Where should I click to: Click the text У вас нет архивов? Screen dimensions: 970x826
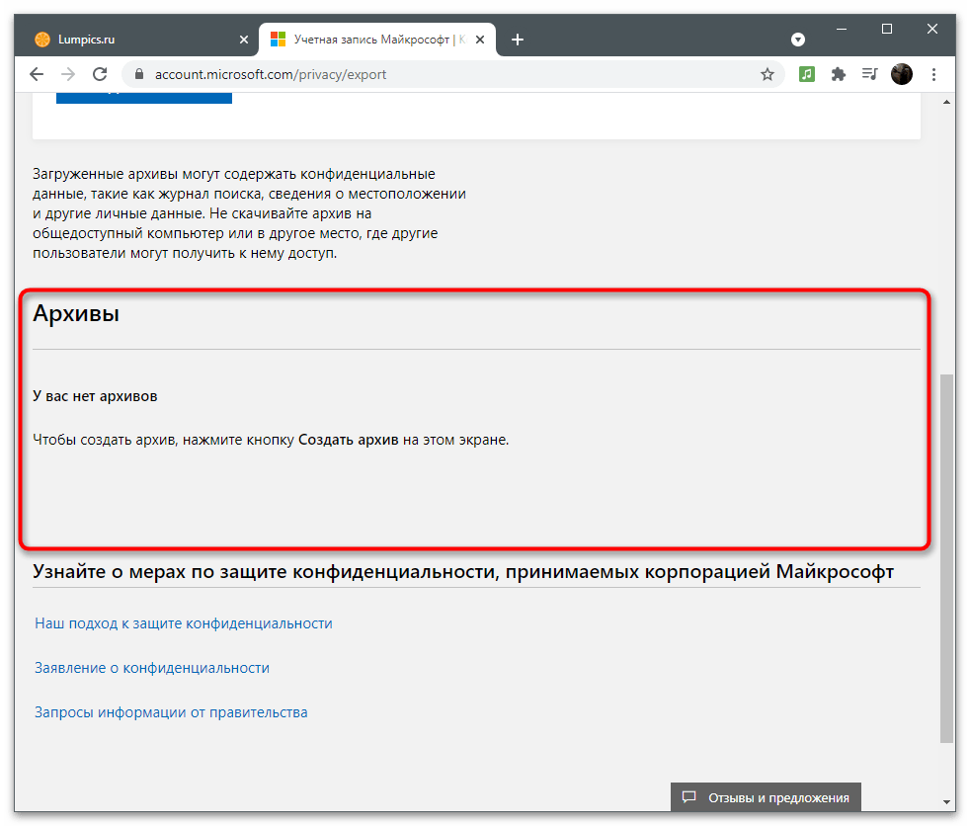pyautogui.click(x=95, y=396)
